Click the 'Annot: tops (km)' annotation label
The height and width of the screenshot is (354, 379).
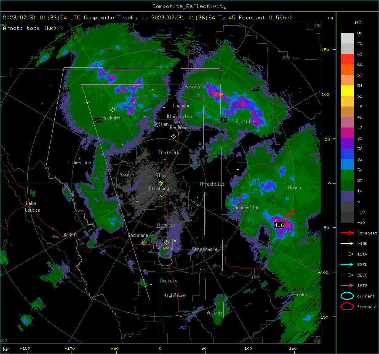(29, 28)
